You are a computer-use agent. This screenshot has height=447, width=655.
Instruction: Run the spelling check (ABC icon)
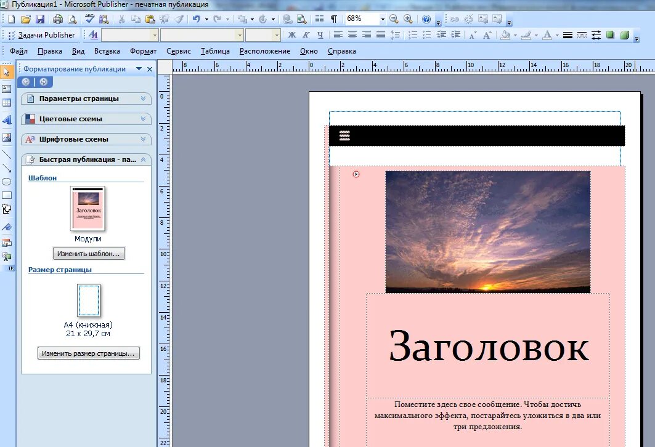(x=89, y=19)
